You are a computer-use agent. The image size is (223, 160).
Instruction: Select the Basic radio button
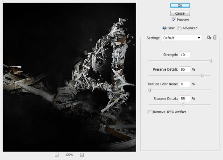pyautogui.click(x=164, y=28)
